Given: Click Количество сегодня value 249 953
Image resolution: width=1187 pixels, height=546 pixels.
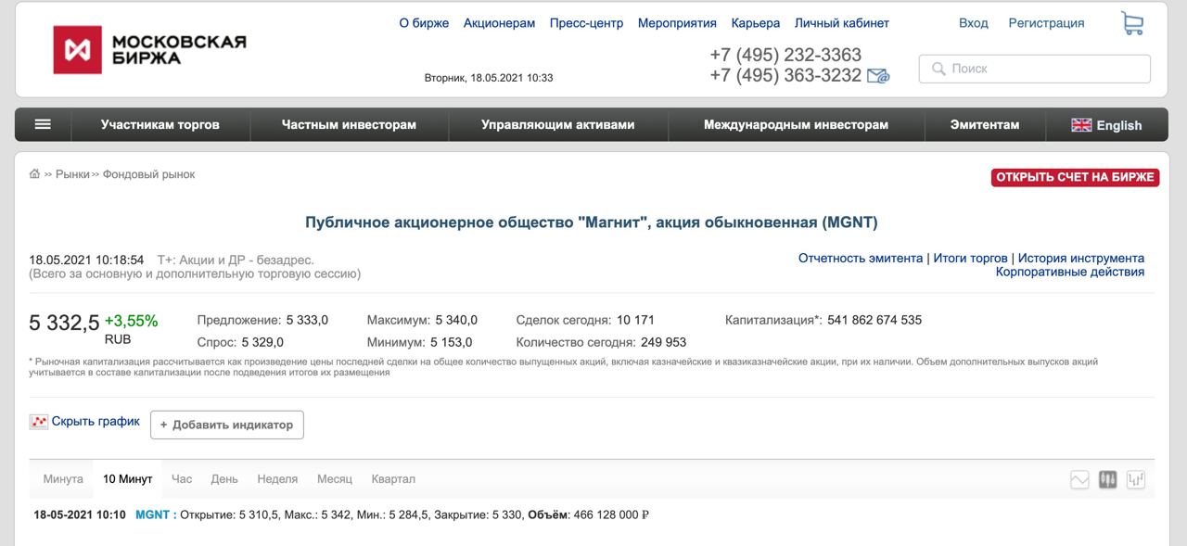Looking at the screenshot, I should tap(664, 342).
